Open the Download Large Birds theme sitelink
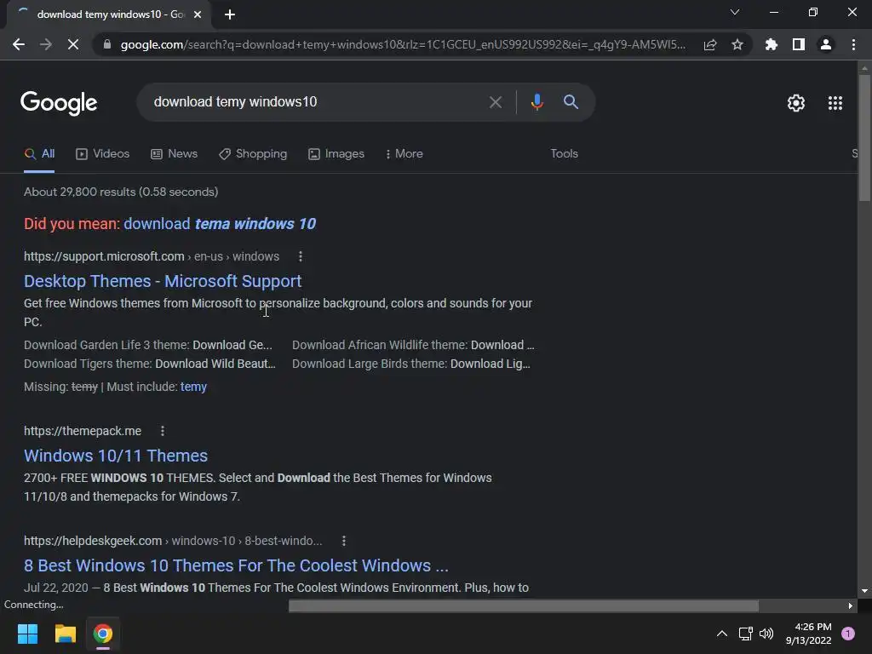872x654 pixels. click(411, 364)
